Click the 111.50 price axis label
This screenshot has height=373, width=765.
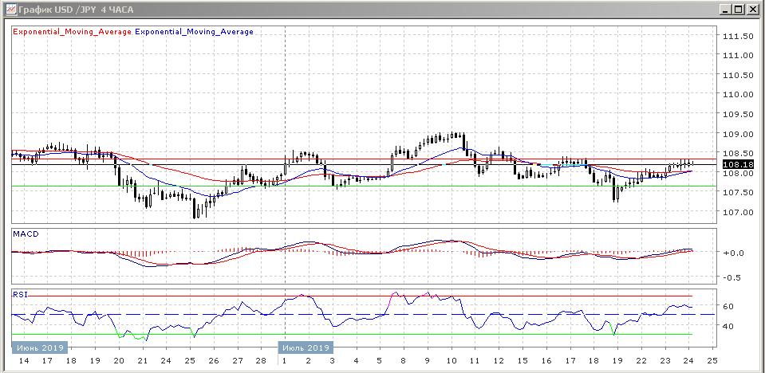point(737,36)
